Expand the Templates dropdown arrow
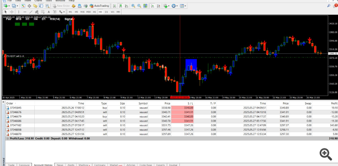The width and height of the screenshot is (338, 166). tap(185, 6)
